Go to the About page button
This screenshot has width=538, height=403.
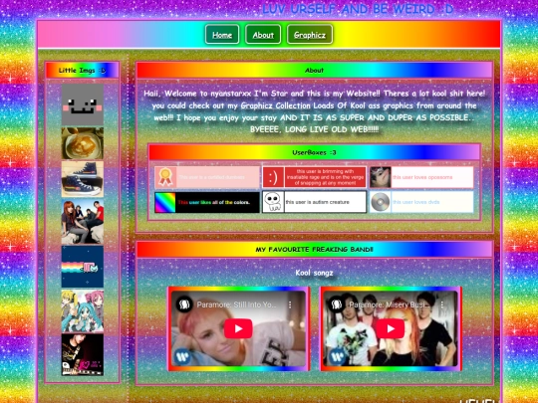click(x=263, y=35)
